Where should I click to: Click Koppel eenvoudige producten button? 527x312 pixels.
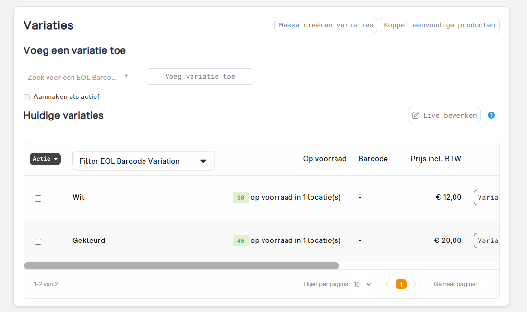click(x=439, y=25)
